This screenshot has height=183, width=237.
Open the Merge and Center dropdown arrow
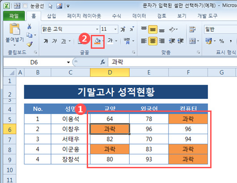coord(198,41)
